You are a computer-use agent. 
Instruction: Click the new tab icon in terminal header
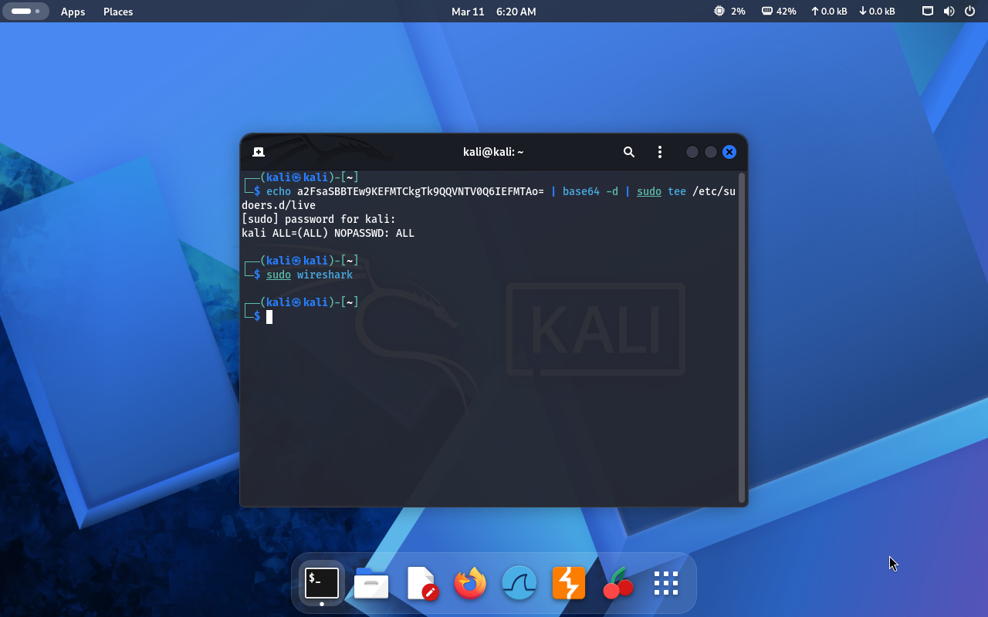pos(259,152)
